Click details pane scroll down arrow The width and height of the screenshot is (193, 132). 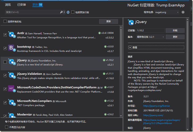coord(187,129)
